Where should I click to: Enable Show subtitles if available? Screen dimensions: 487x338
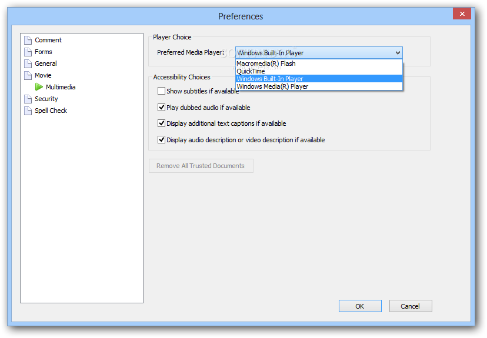[x=161, y=91]
